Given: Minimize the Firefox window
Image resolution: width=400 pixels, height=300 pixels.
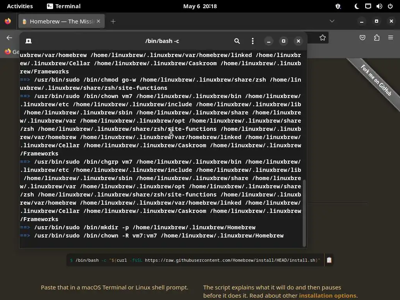Looking at the screenshot, I should point(361,21).
